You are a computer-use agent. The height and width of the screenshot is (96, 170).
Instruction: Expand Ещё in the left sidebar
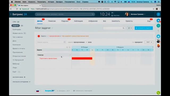tap(15, 72)
